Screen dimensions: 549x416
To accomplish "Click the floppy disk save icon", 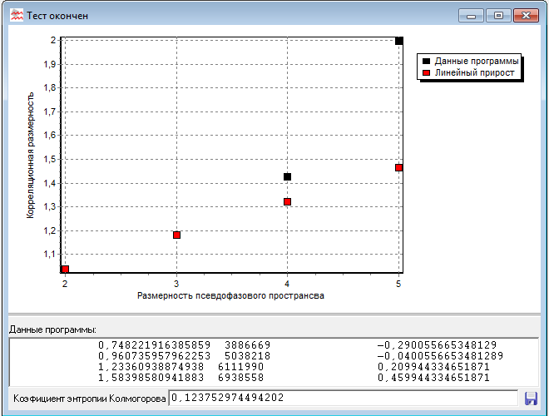I will coord(531,399).
